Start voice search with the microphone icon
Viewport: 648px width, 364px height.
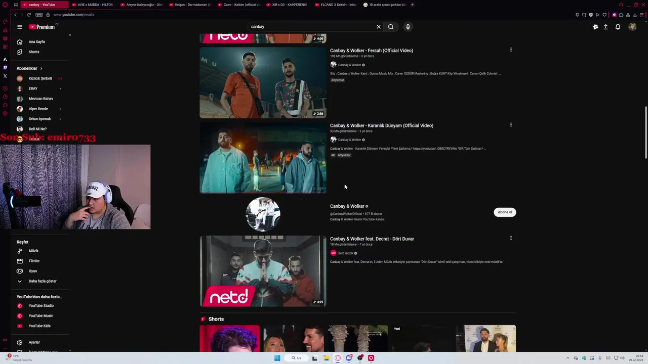pos(408,27)
